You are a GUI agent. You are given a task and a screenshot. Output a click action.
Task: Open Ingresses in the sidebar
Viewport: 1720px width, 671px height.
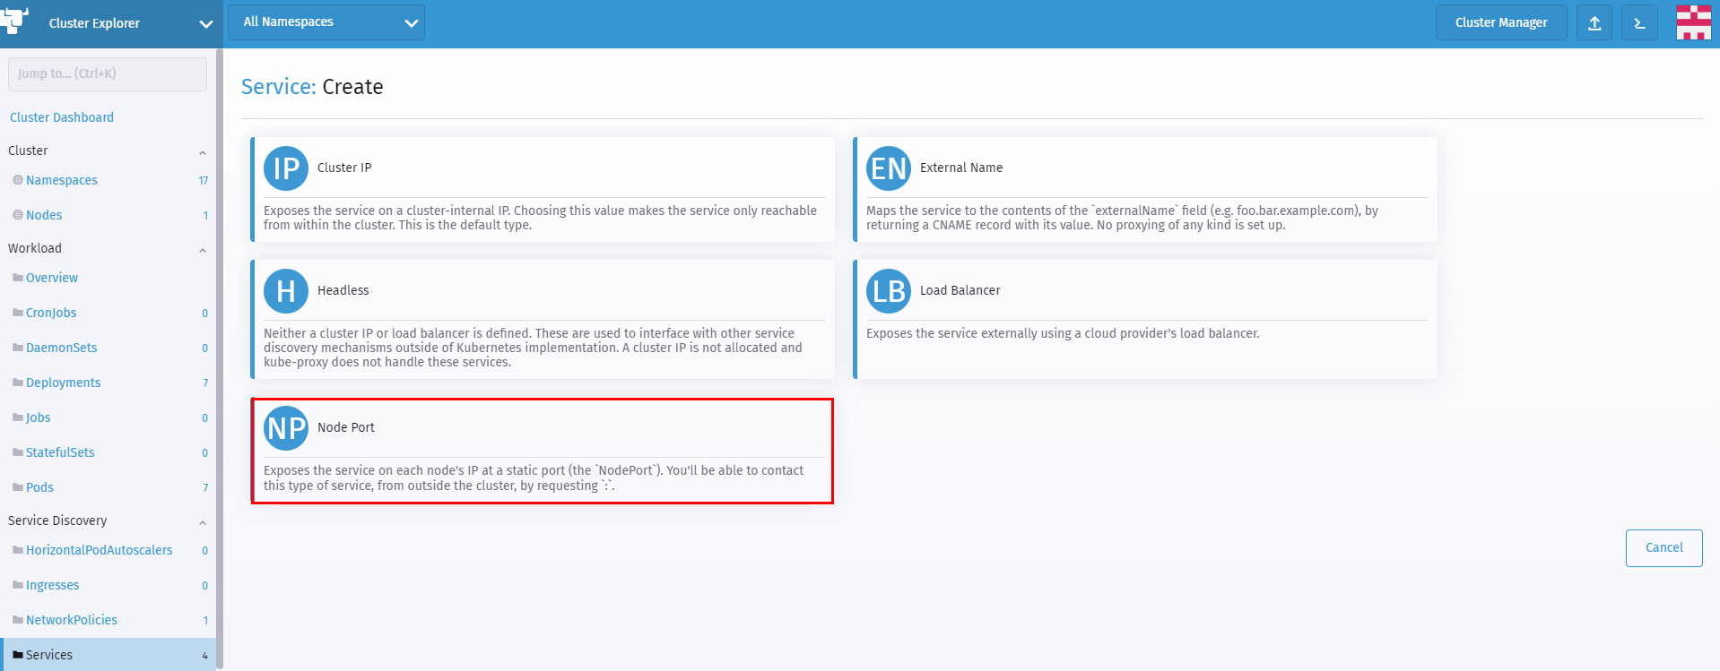(x=52, y=585)
